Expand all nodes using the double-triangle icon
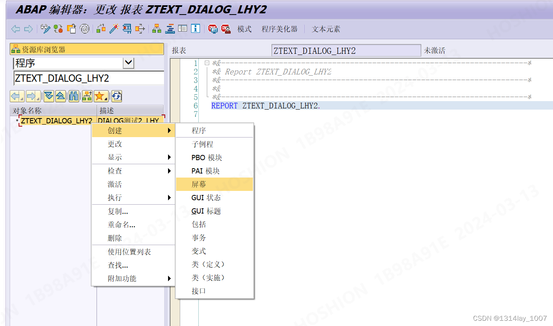The image size is (553, 326). tap(48, 96)
